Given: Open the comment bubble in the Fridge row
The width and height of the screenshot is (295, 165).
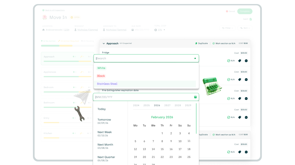Looking at the screenshot, I should point(246,61).
